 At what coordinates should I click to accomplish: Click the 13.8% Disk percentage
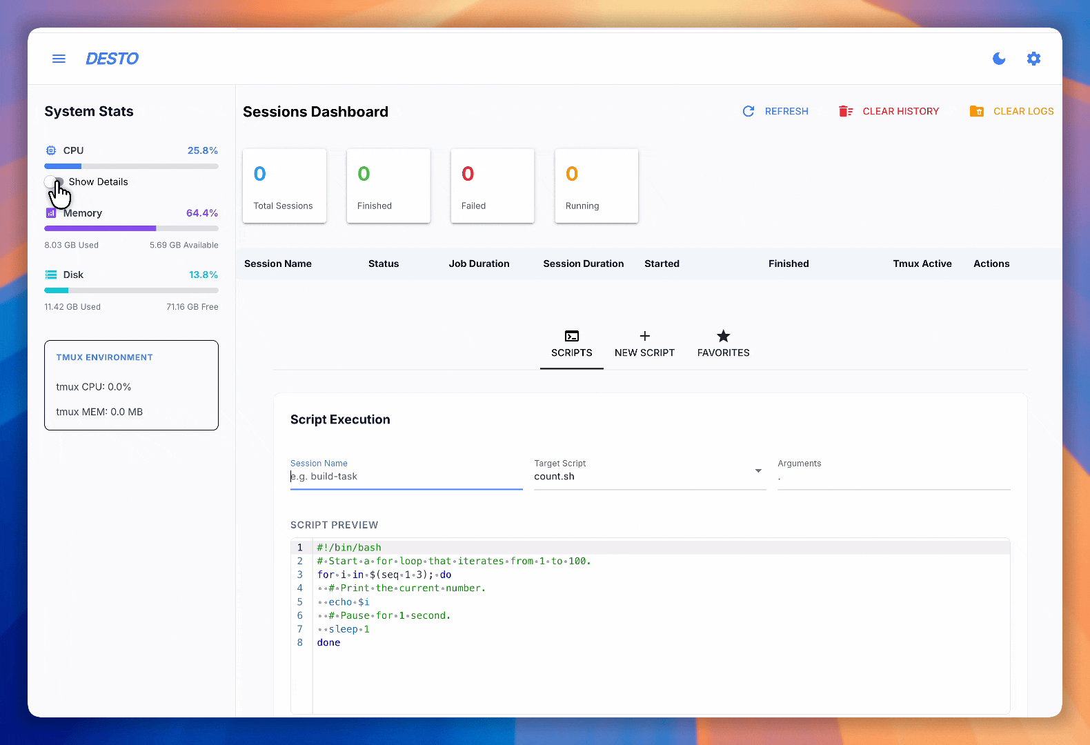(204, 275)
